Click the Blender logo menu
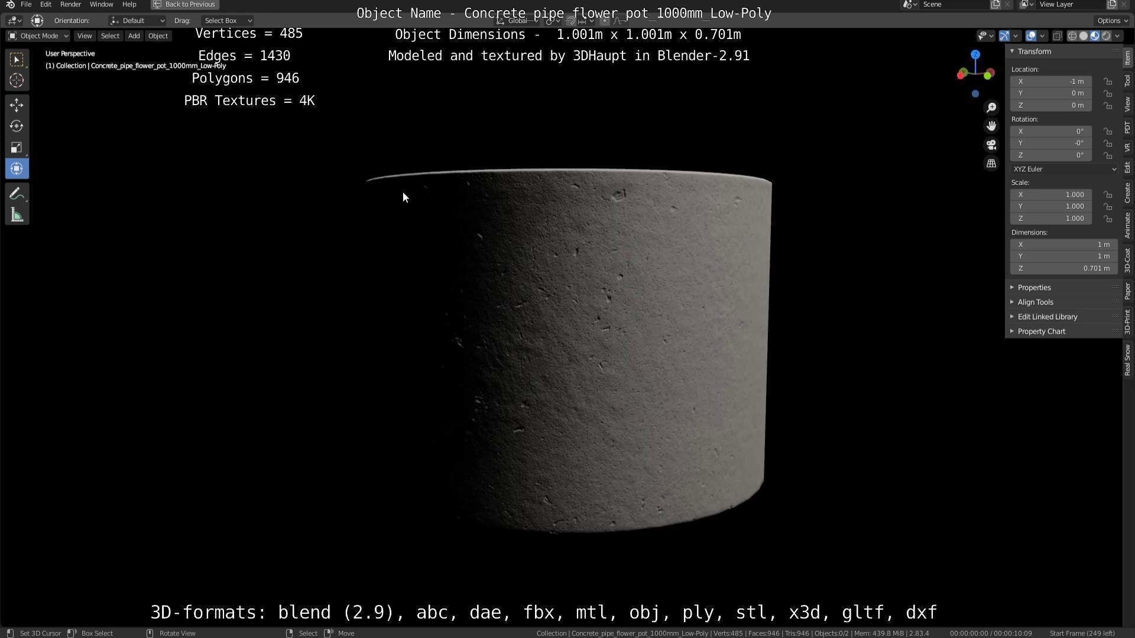The image size is (1135, 638). [x=10, y=4]
